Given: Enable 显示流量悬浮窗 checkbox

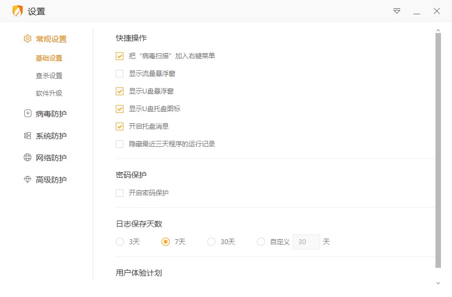Looking at the screenshot, I should [x=120, y=74].
